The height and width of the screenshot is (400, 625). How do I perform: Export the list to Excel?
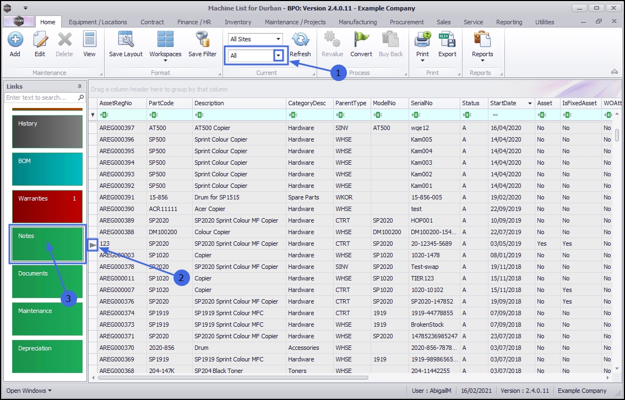point(447,44)
